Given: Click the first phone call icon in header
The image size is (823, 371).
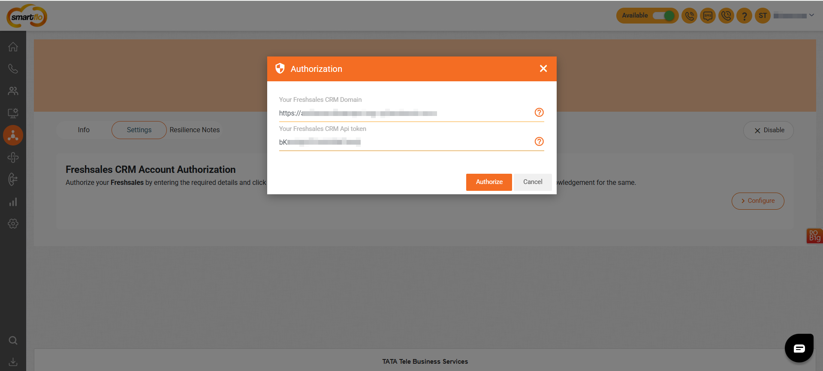Looking at the screenshot, I should [689, 16].
